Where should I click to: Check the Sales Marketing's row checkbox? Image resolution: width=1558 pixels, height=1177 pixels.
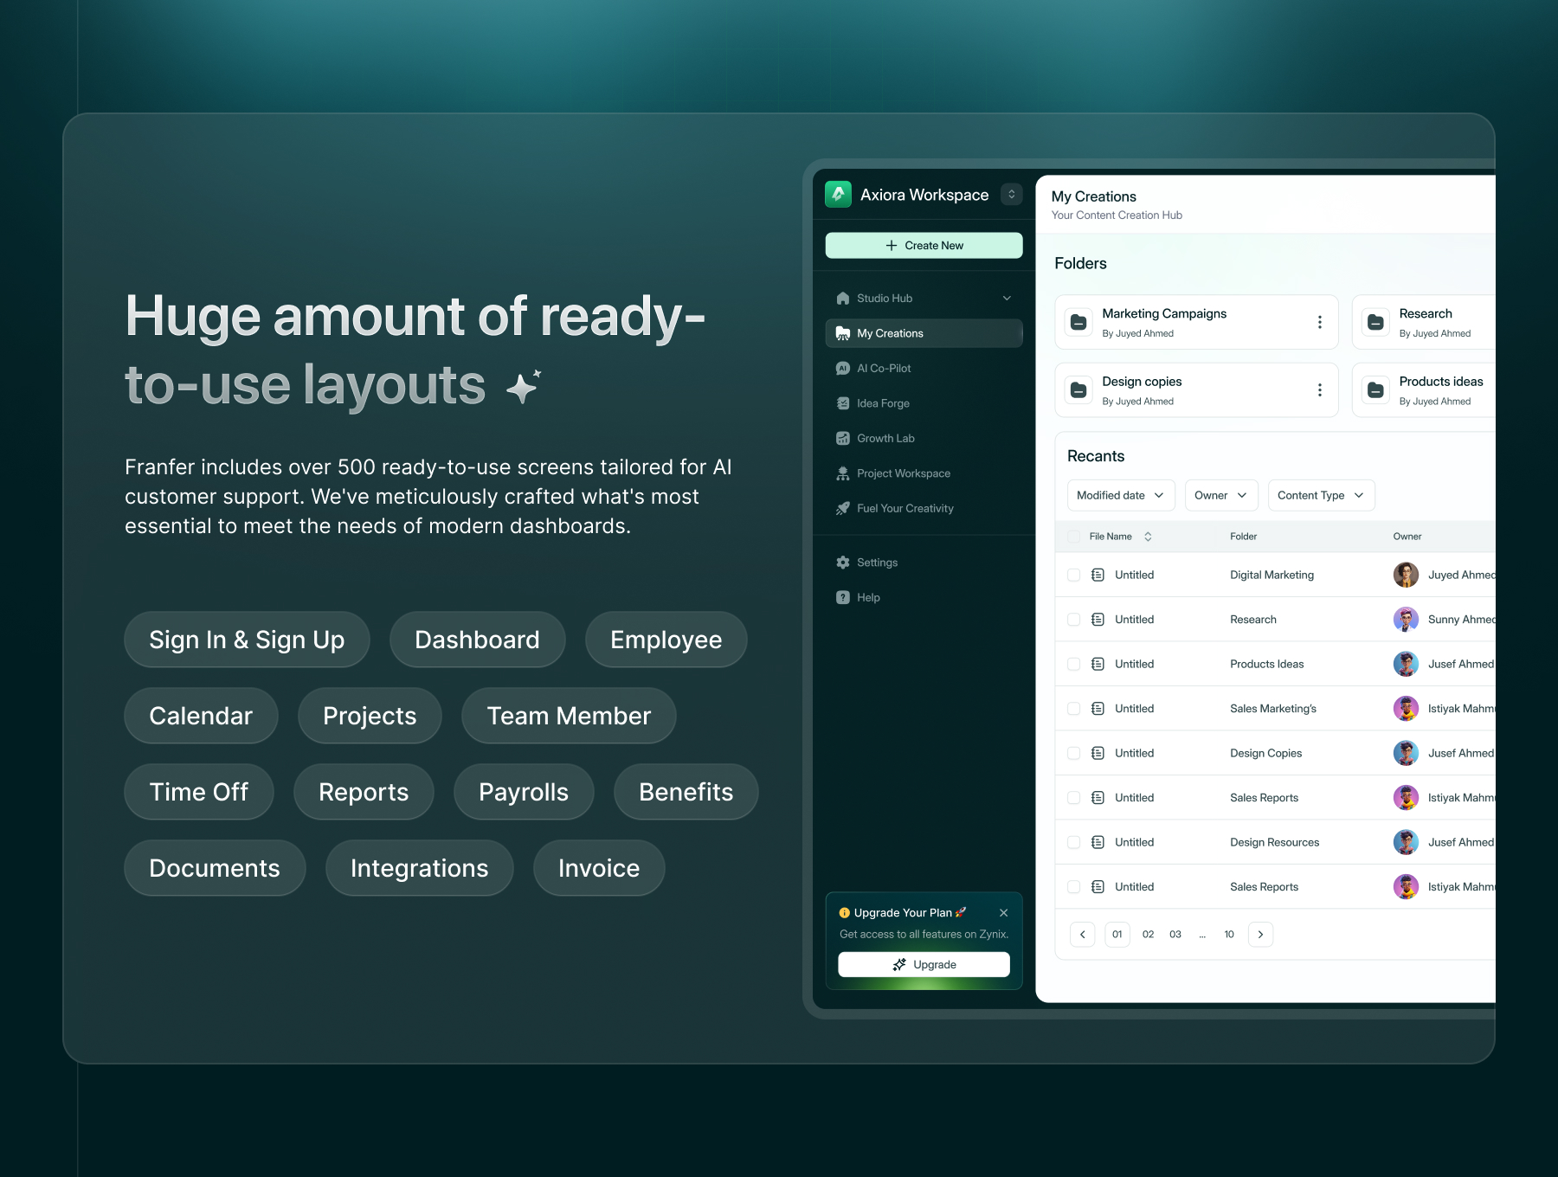click(x=1073, y=709)
